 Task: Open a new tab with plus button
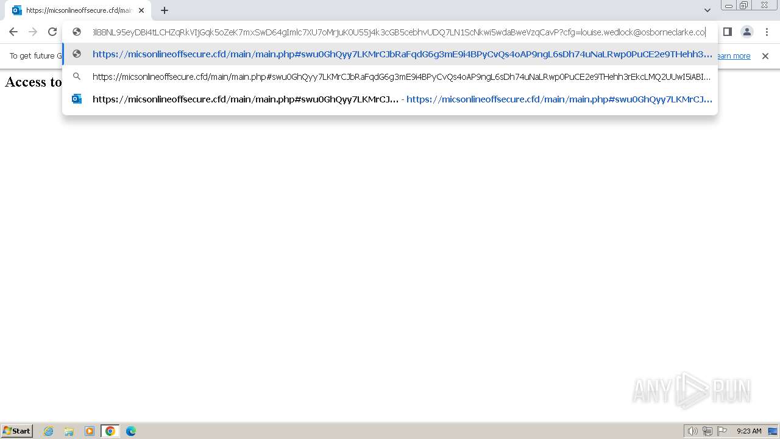click(165, 10)
